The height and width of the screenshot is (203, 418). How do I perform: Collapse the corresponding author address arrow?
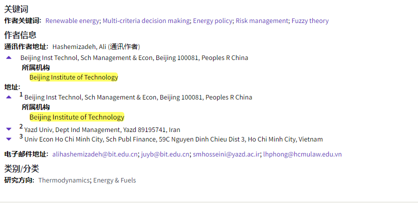(9, 57)
